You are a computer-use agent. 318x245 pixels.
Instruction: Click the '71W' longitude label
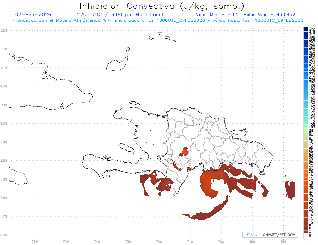(x=190, y=241)
